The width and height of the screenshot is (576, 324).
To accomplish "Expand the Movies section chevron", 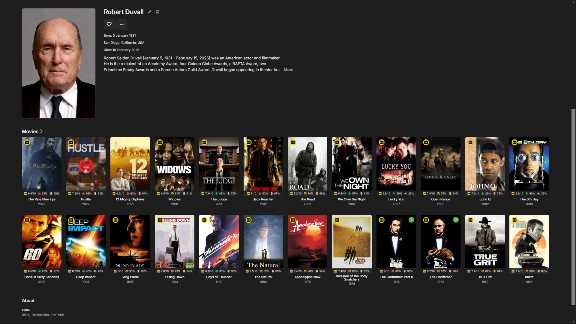I will pos(41,131).
